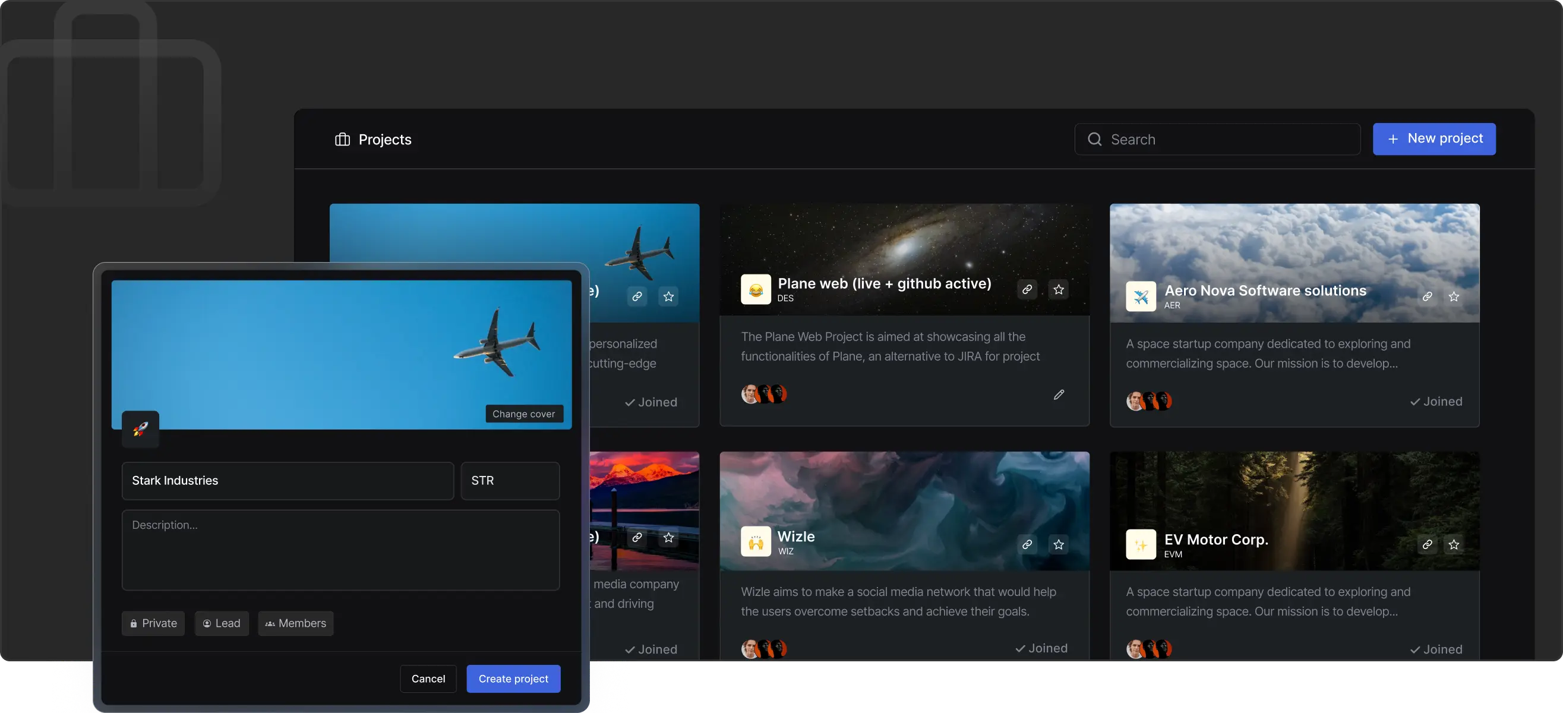The image size is (1563, 713).
Task: Click the pencil edit icon on Plane web card
Action: coord(1058,395)
